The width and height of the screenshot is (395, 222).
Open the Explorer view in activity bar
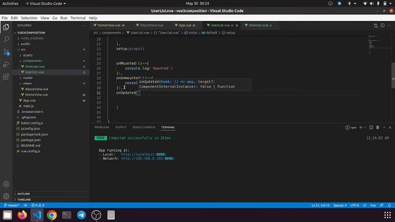pos(6,27)
